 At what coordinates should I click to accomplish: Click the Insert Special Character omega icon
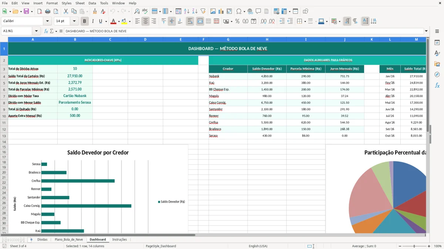point(239,11)
